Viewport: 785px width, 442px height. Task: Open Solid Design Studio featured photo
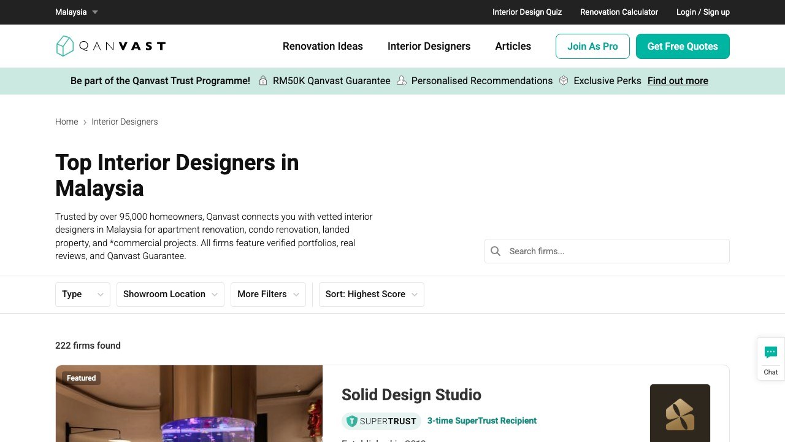(189, 403)
